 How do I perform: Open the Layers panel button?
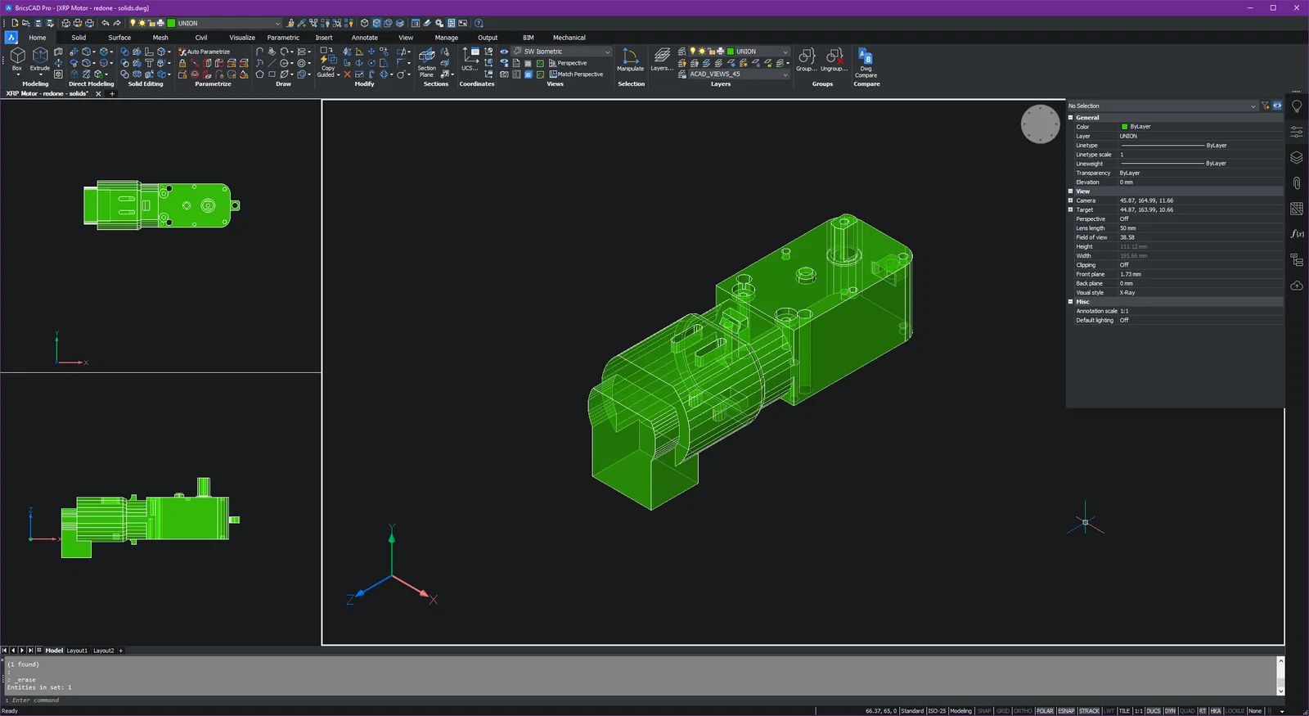tap(662, 59)
